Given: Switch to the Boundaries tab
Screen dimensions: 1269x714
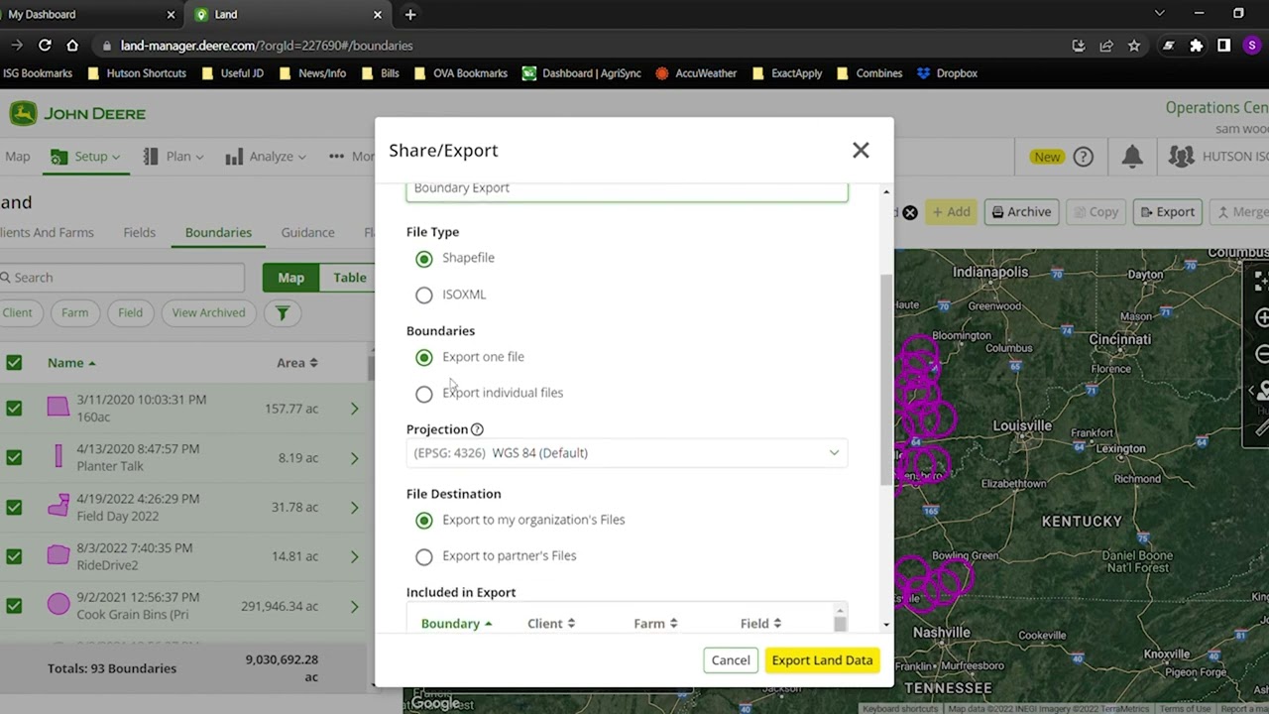Looking at the screenshot, I should (x=218, y=232).
